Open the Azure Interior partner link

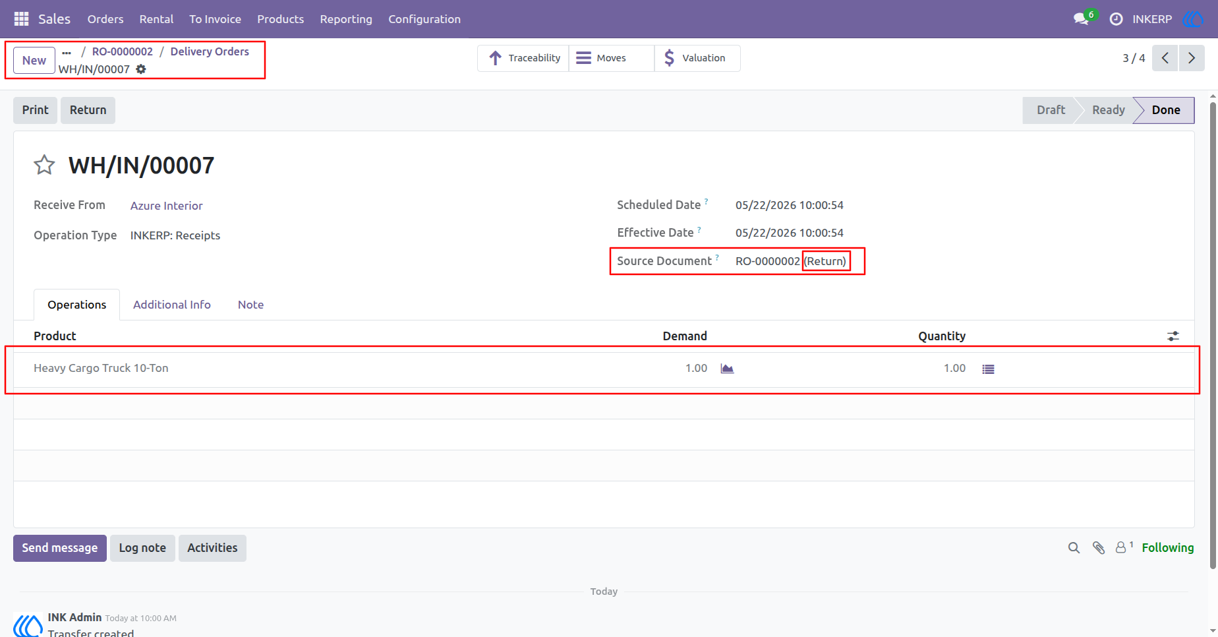[167, 206]
